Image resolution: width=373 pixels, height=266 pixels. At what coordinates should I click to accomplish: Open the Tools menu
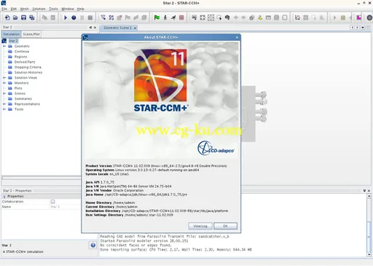click(53, 9)
